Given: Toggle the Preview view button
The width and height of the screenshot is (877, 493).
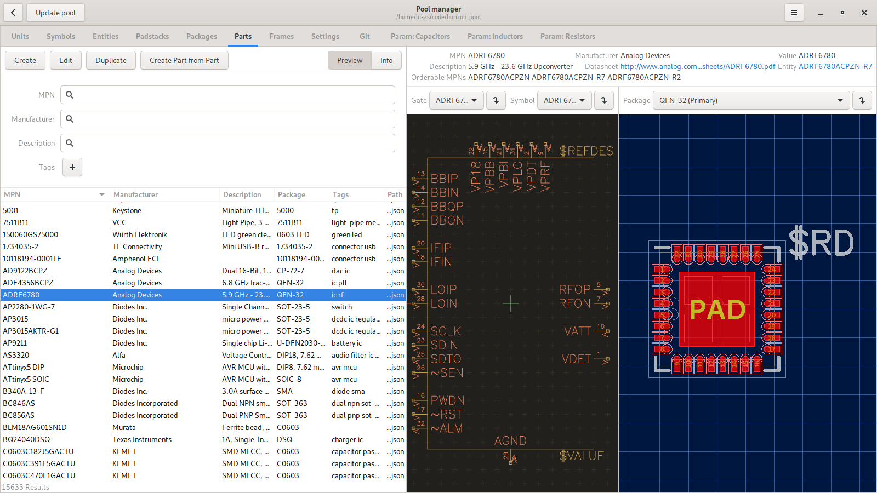Looking at the screenshot, I should click(x=350, y=60).
